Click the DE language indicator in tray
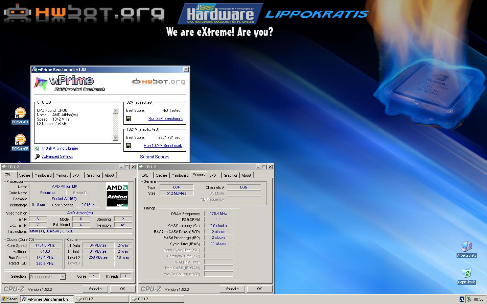 coord(462,299)
